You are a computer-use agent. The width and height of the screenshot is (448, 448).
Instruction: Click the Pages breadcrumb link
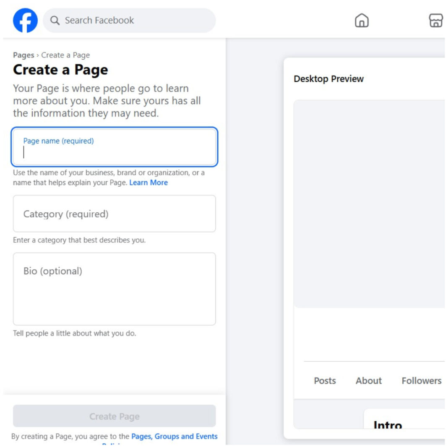pos(23,55)
